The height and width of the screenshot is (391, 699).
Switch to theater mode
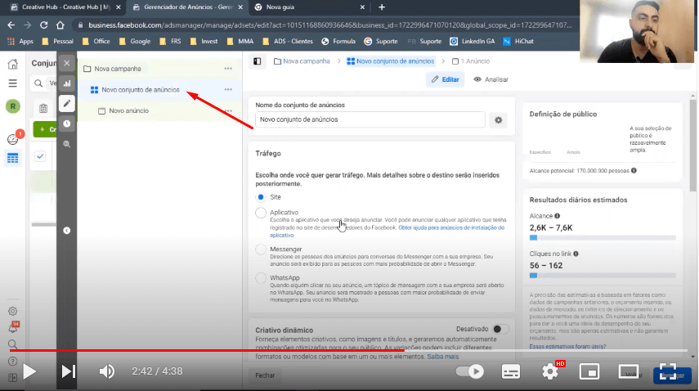(629, 371)
